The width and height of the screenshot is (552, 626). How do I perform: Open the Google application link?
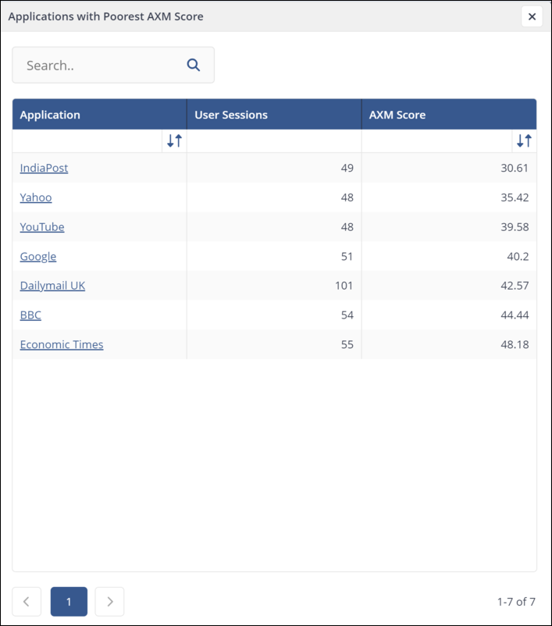(38, 256)
